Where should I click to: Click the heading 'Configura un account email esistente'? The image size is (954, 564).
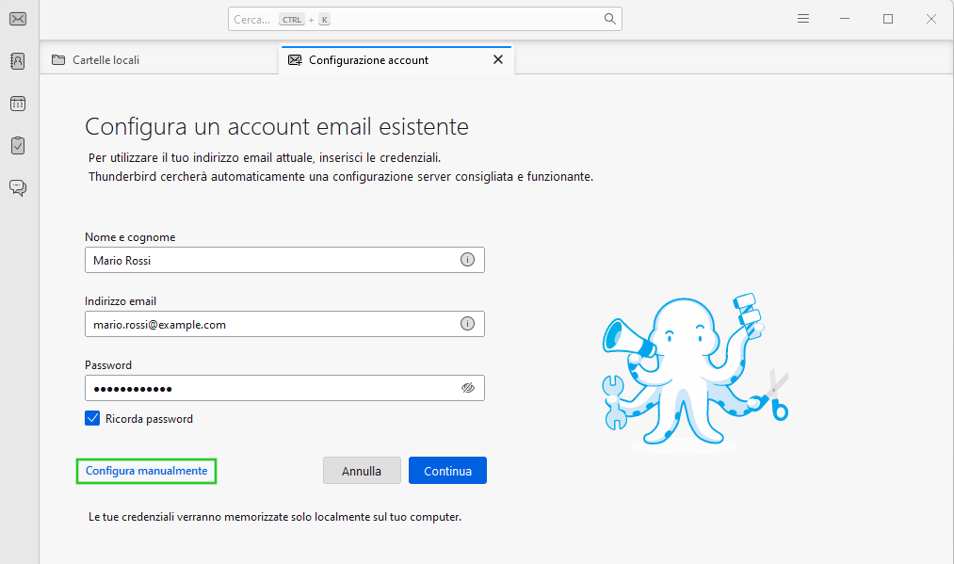[x=277, y=126]
